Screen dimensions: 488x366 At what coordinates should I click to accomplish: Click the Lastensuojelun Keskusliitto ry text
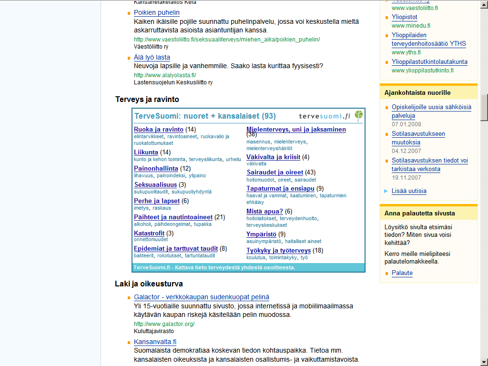pyautogui.click(x=173, y=83)
